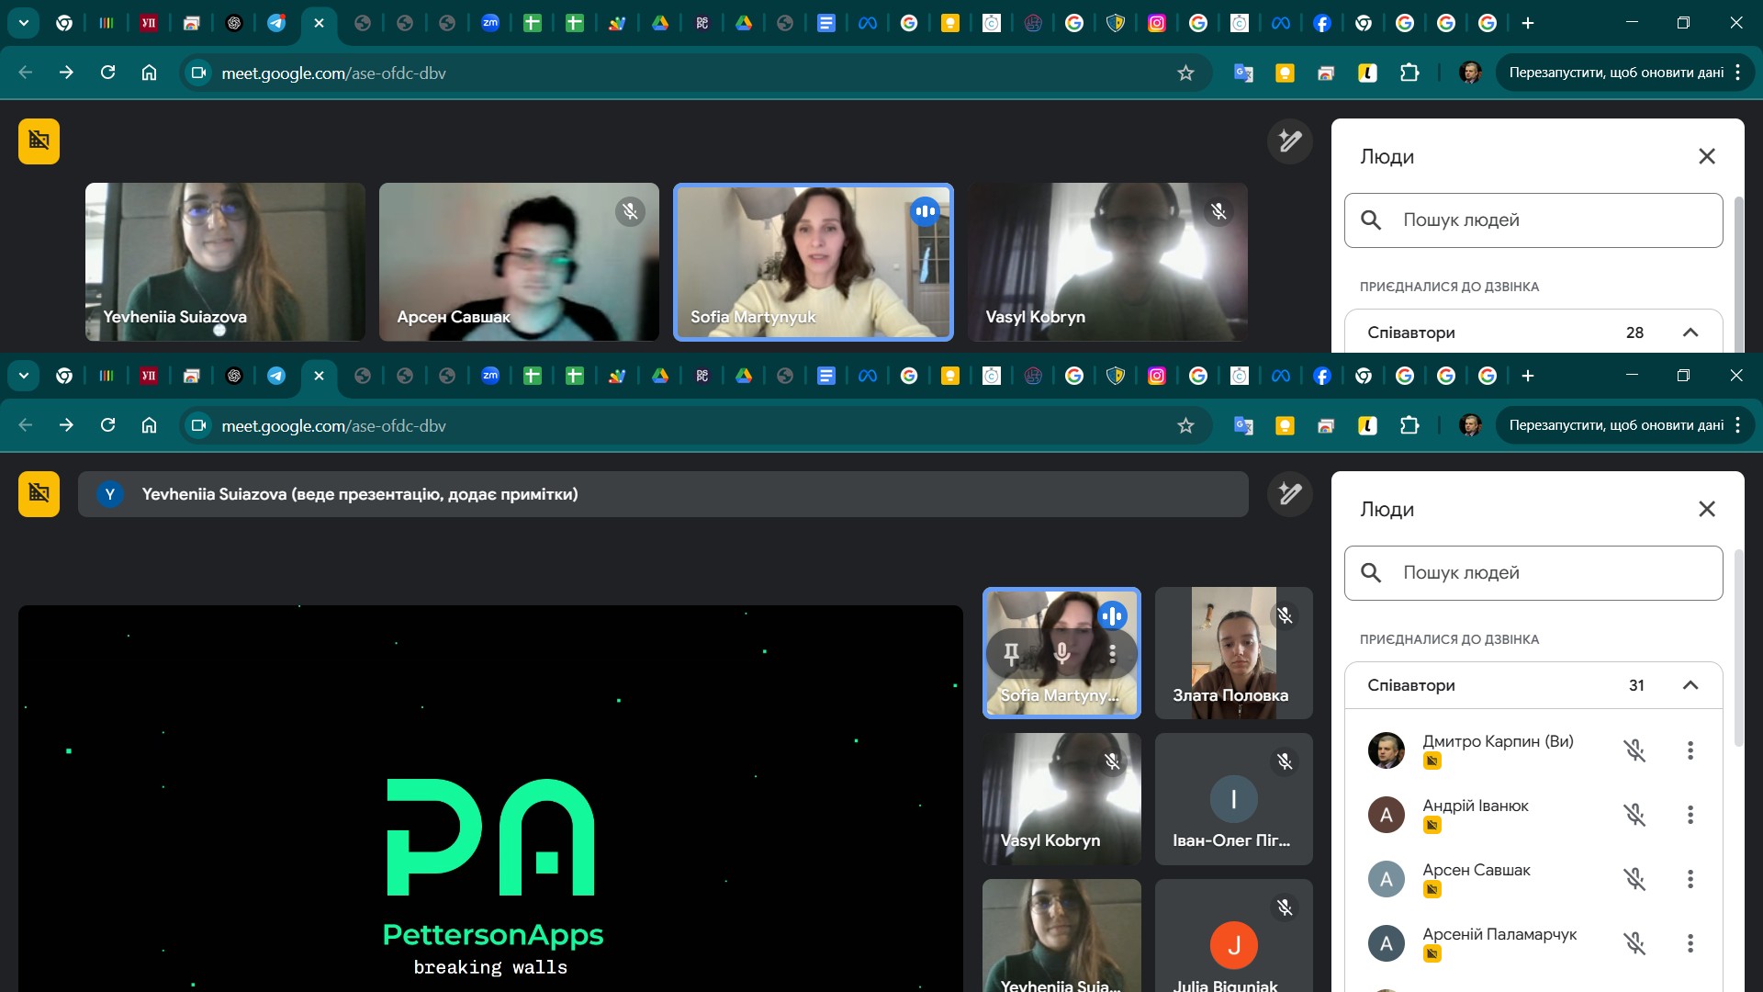This screenshot has width=1763, height=992.
Task: Open more actions menu for Дмитро Карпин
Action: pyautogui.click(x=1690, y=750)
